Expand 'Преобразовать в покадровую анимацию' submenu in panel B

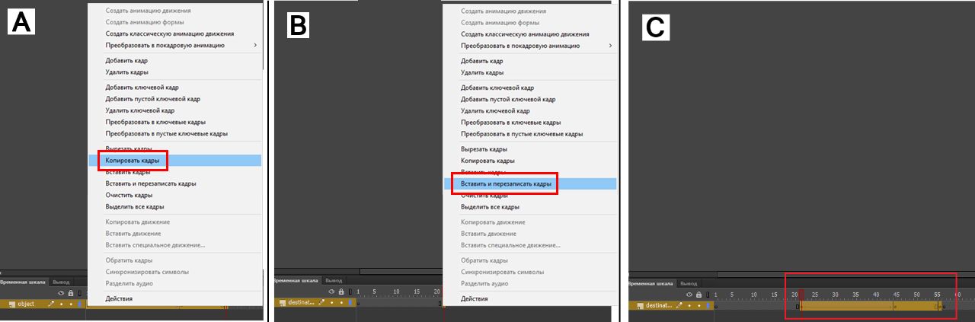click(x=531, y=46)
